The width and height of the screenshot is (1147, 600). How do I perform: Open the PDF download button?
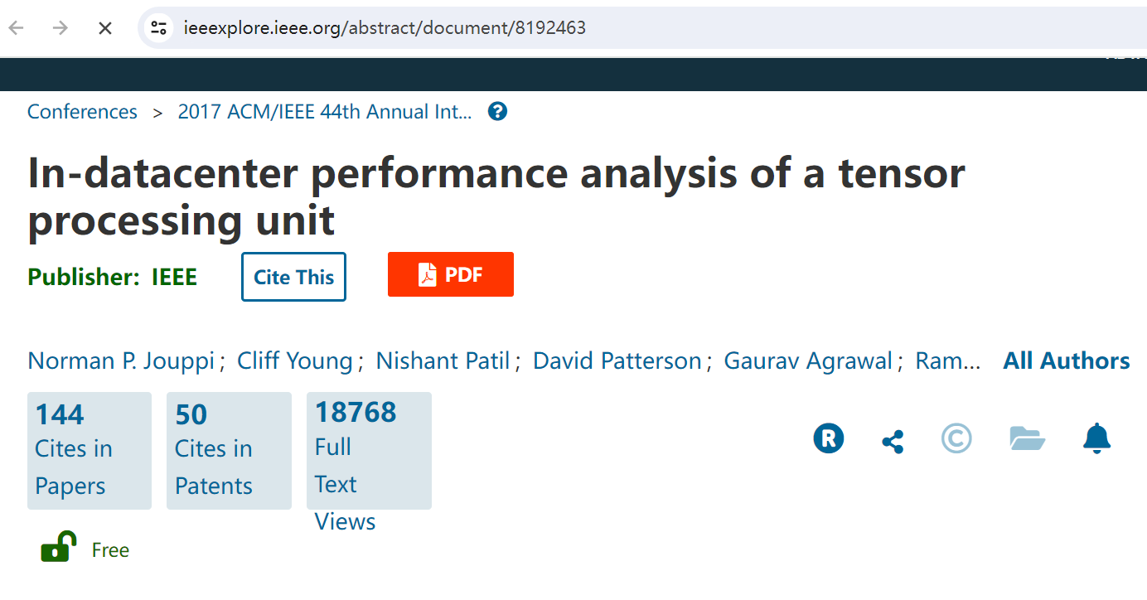(x=451, y=274)
